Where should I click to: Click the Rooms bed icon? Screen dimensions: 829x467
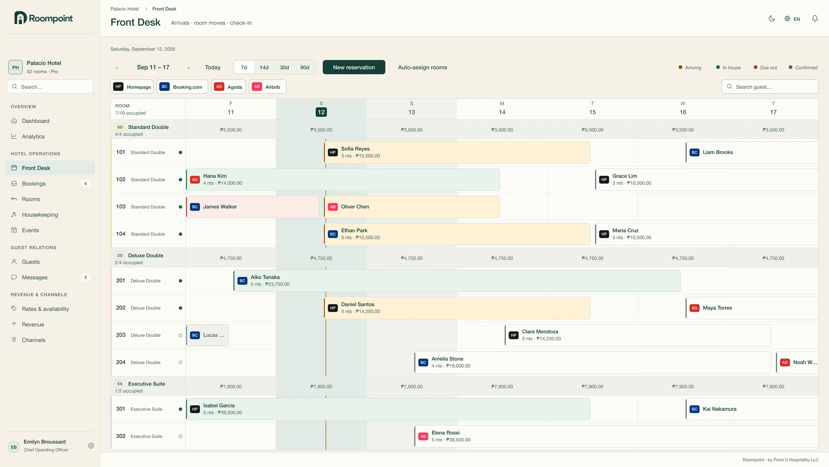(14, 199)
